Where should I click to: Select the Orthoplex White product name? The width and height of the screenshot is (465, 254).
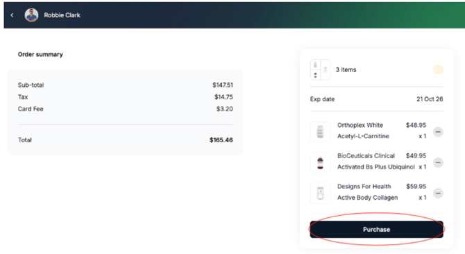(360, 125)
